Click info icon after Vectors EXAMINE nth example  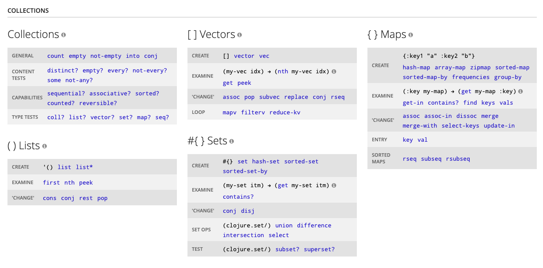pos(333,72)
